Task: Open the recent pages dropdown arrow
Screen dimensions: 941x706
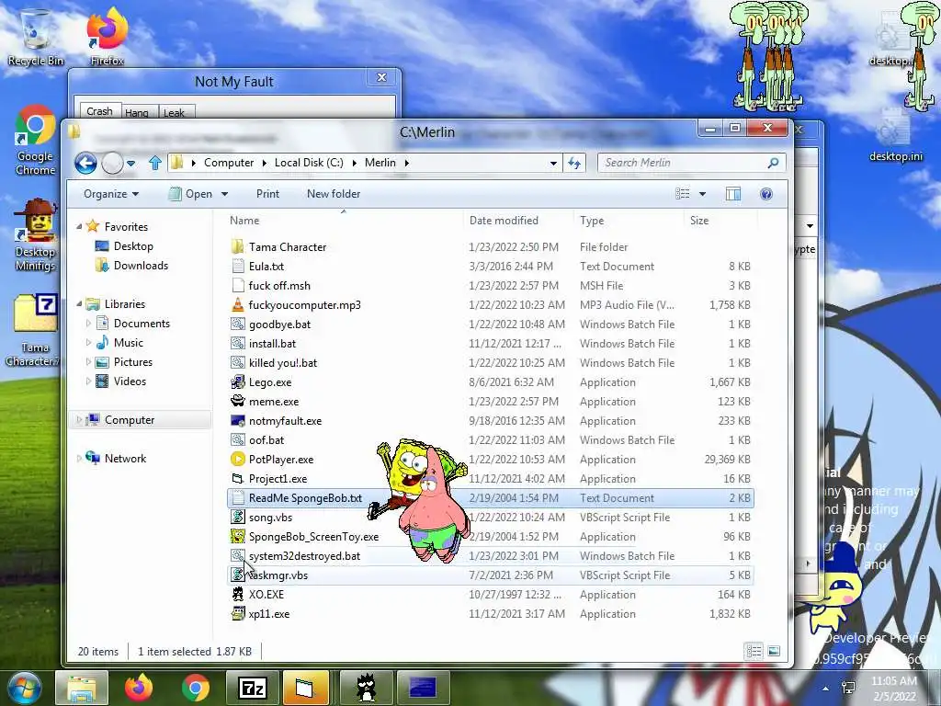Action: tap(131, 164)
